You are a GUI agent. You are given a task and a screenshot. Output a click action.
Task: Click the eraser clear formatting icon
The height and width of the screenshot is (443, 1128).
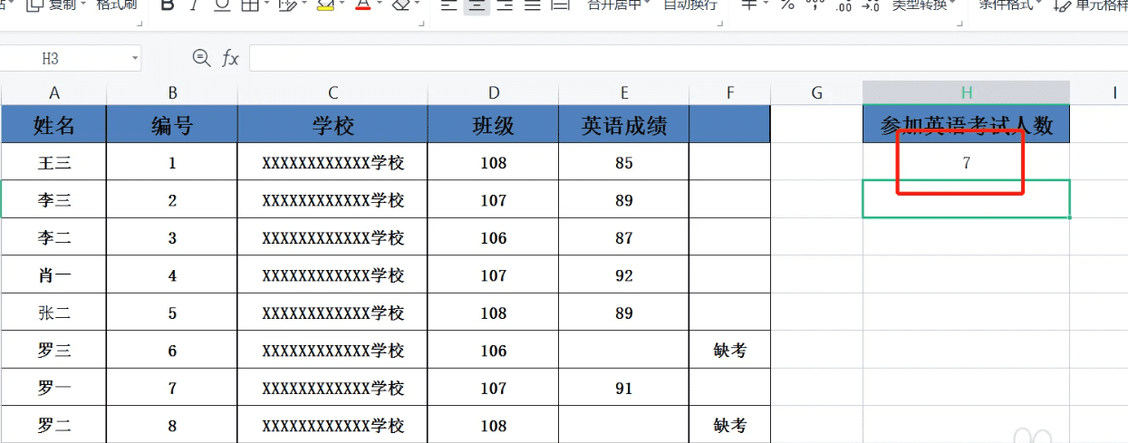click(x=400, y=5)
